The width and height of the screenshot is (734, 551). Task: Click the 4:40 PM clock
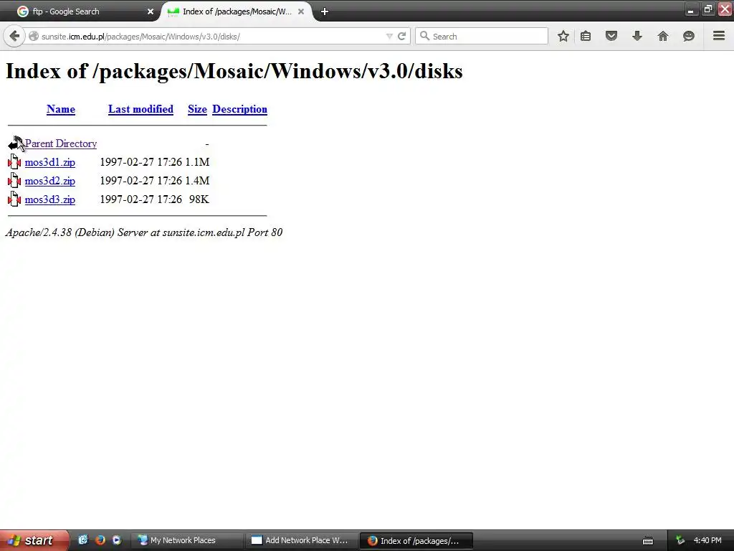(707, 540)
